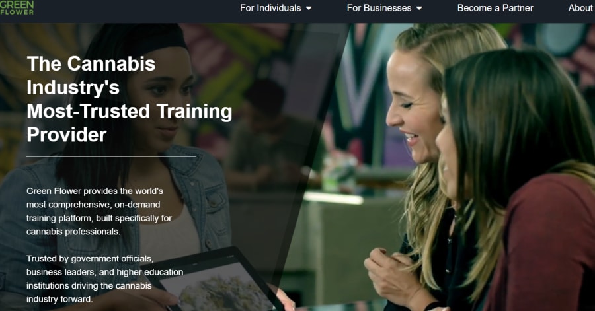Click the blurred seated person in background
Viewport: 595px width, 311px height.
(x=266, y=133)
